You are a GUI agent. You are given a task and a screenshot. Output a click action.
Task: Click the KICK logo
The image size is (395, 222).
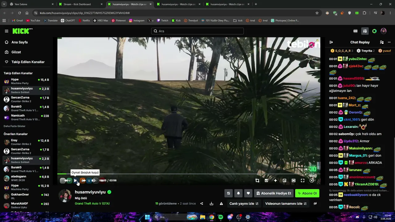(22, 31)
